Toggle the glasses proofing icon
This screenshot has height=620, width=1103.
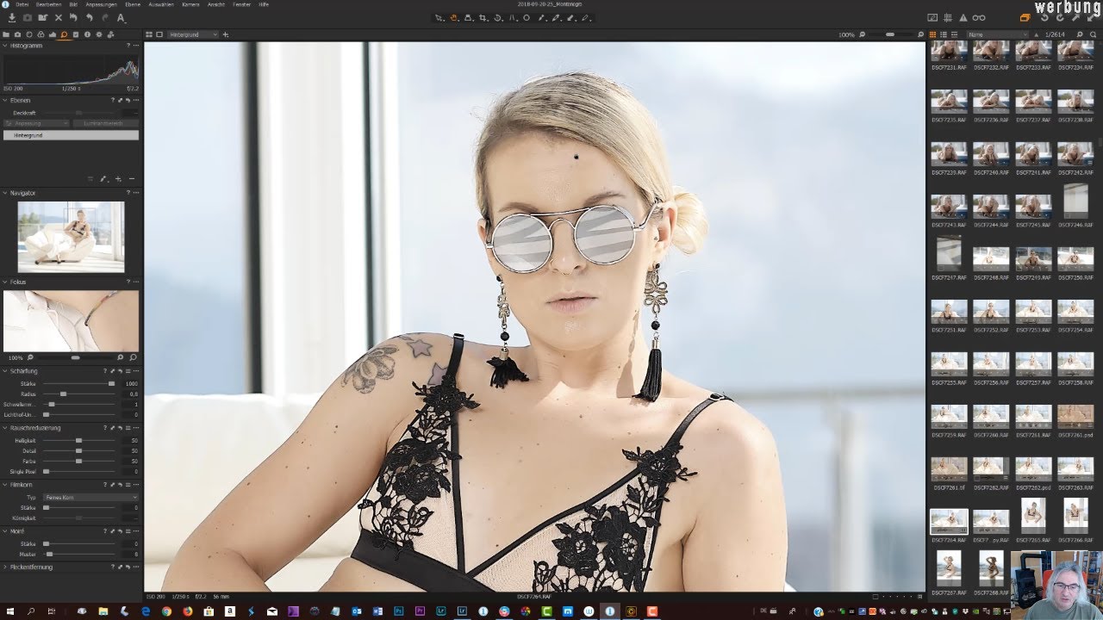coord(979,17)
